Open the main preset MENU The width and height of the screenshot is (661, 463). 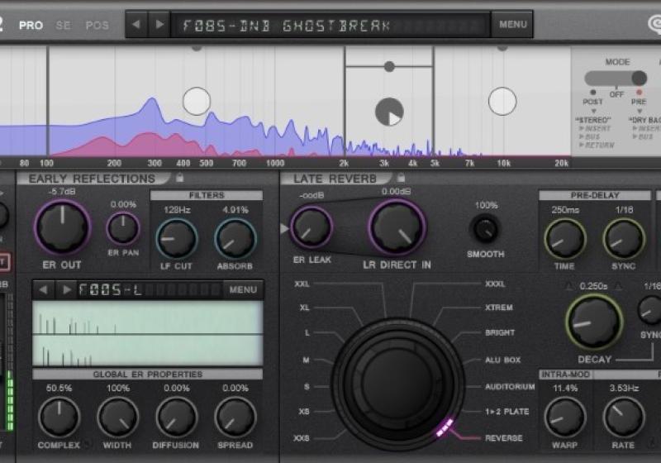click(x=512, y=24)
